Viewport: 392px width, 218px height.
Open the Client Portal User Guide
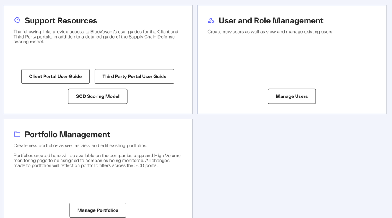coord(55,76)
